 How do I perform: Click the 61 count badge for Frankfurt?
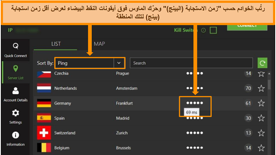tap(248, 103)
